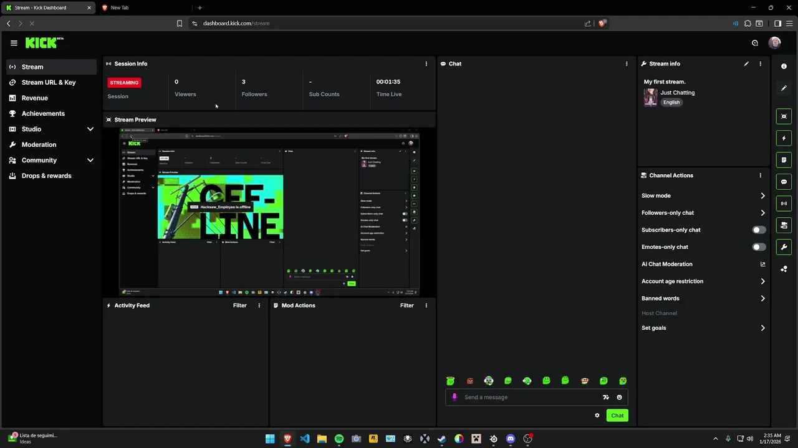Toggle the broadcast signal widget icon in sidebar
Screen dimensions: 798x448
[784, 203]
